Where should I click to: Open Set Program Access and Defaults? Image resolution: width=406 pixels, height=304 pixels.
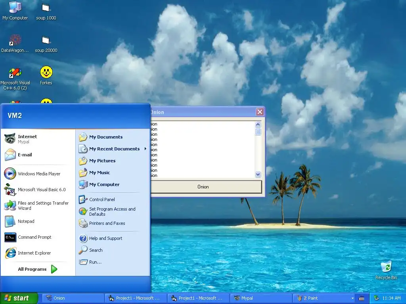(x=113, y=211)
